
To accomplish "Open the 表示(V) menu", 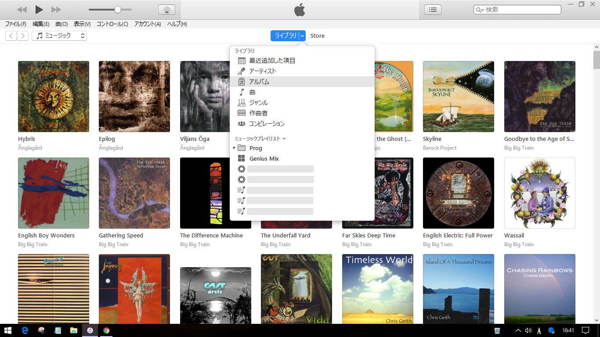I will coord(82,24).
